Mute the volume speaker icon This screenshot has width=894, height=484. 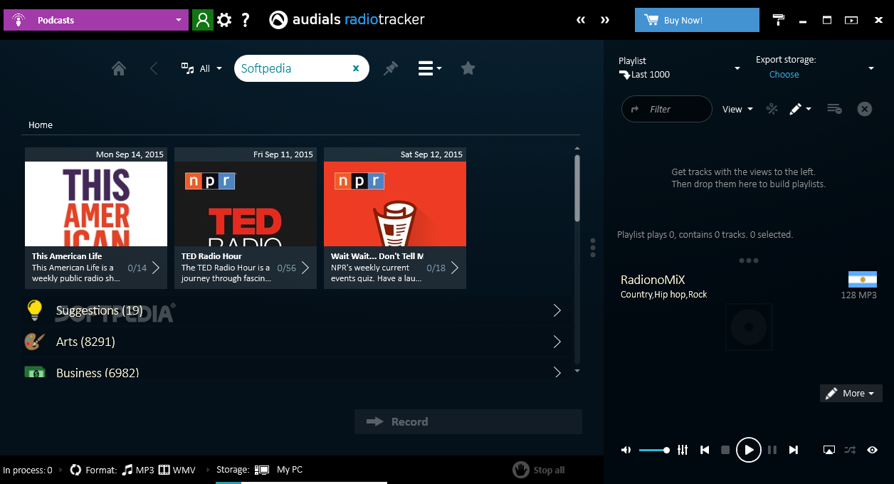tap(626, 450)
